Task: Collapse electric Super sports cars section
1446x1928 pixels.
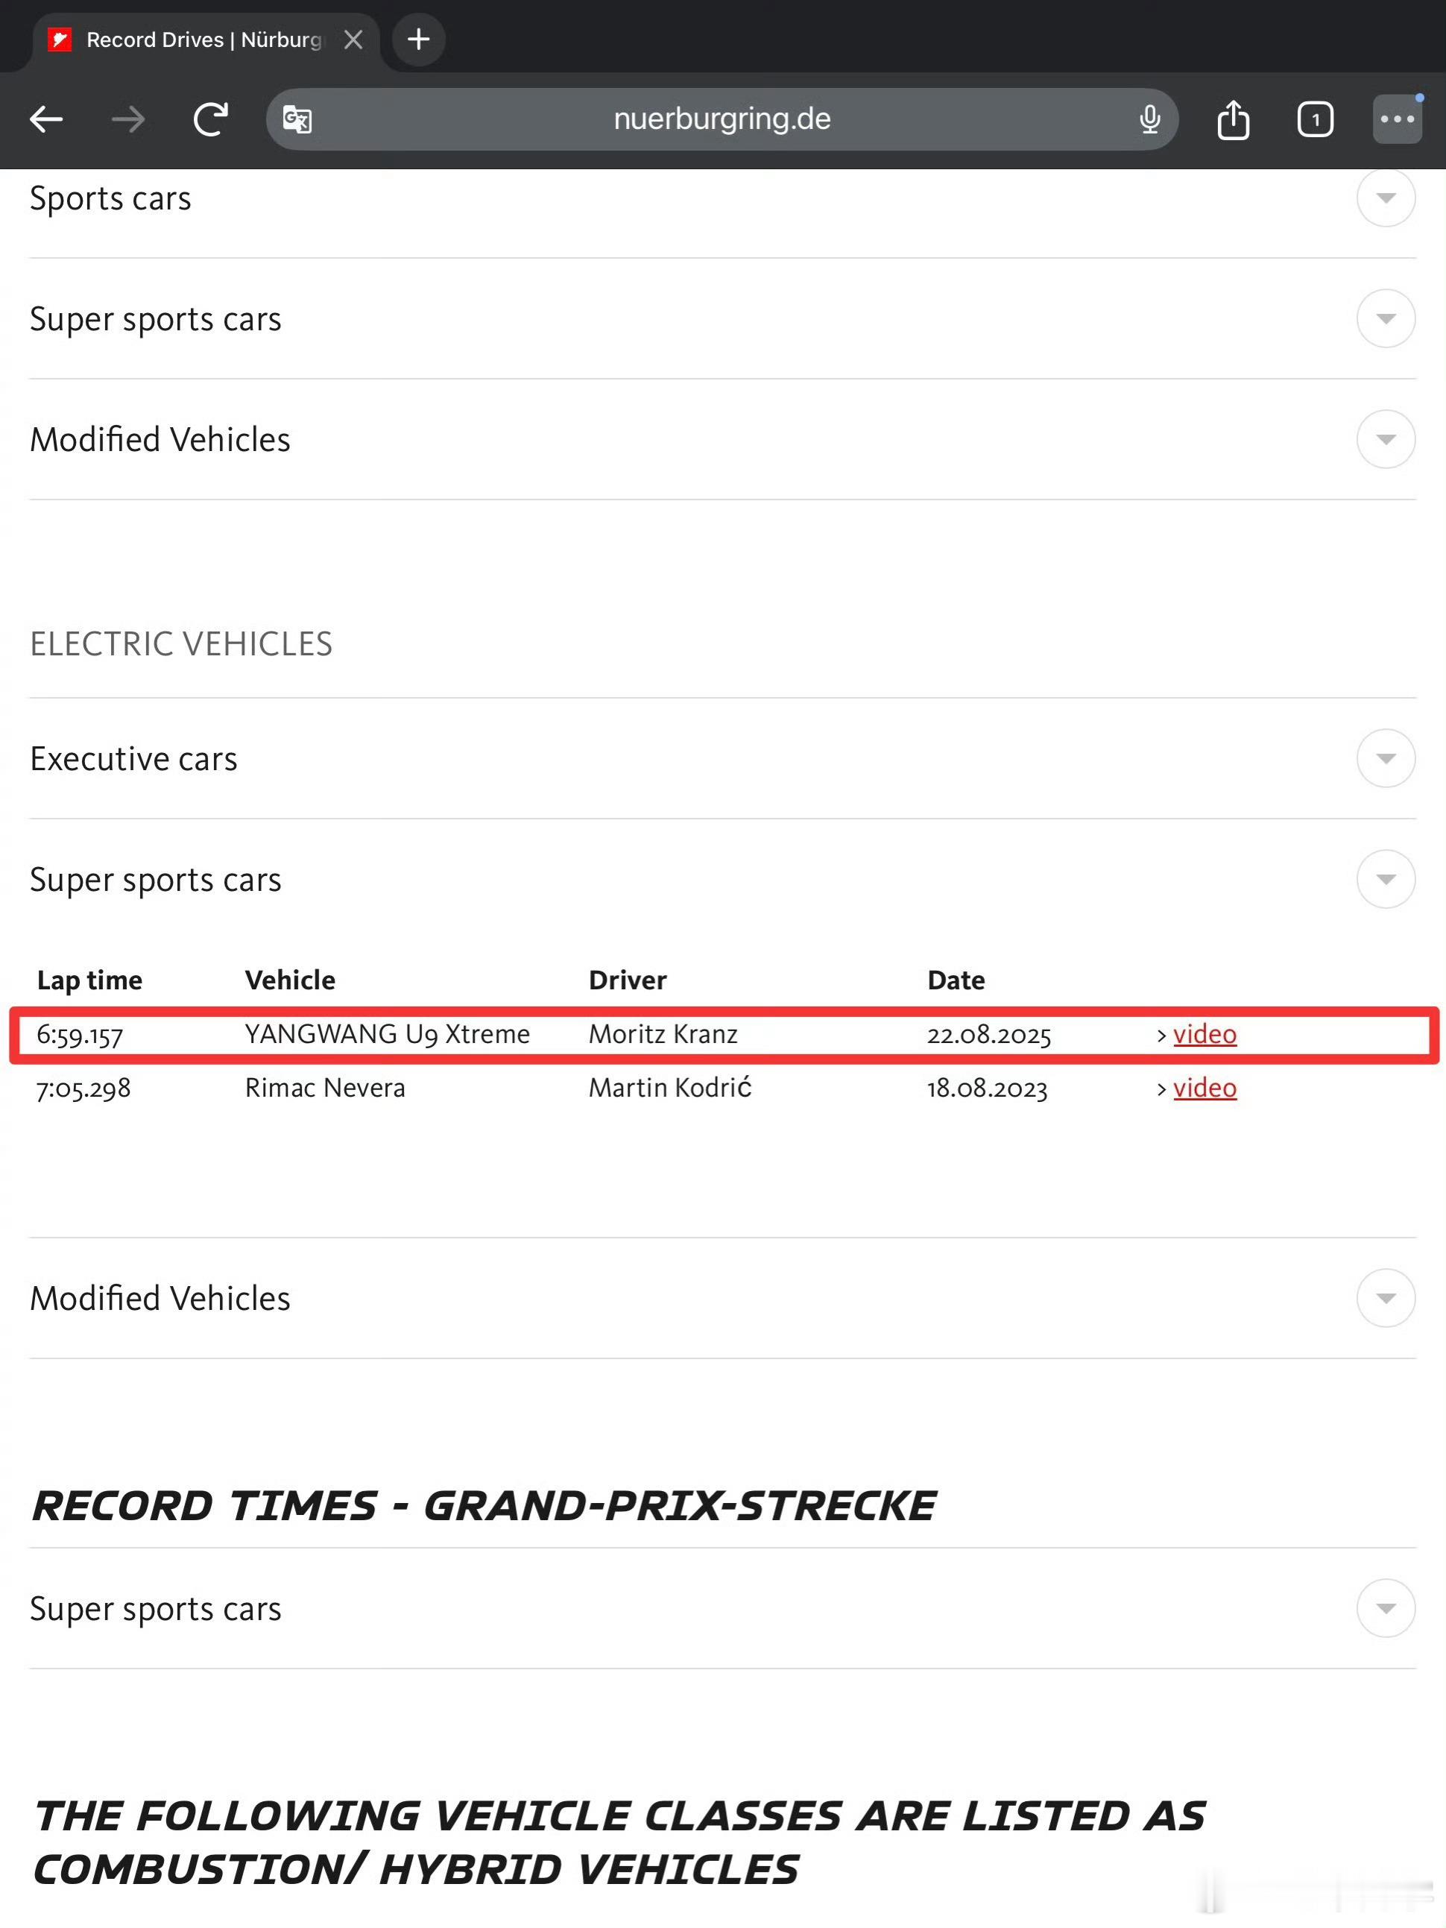Action: coord(1385,878)
